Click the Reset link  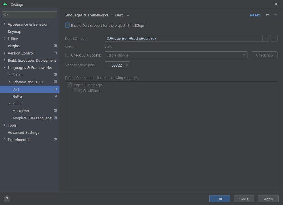[x=255, y=15]
